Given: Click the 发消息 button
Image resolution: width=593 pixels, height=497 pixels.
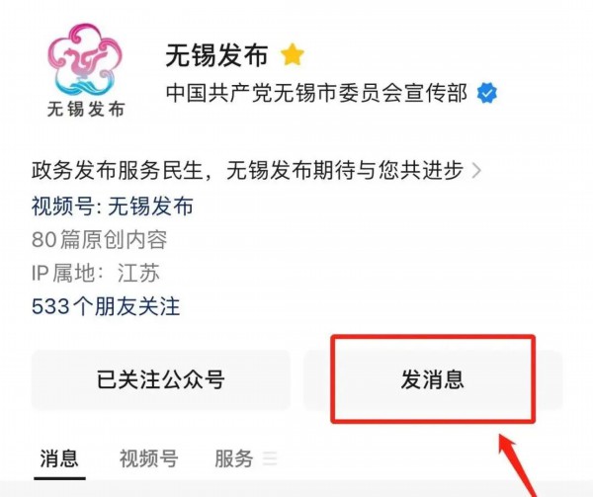Looking at the screenshot, I should coord(433,379).
